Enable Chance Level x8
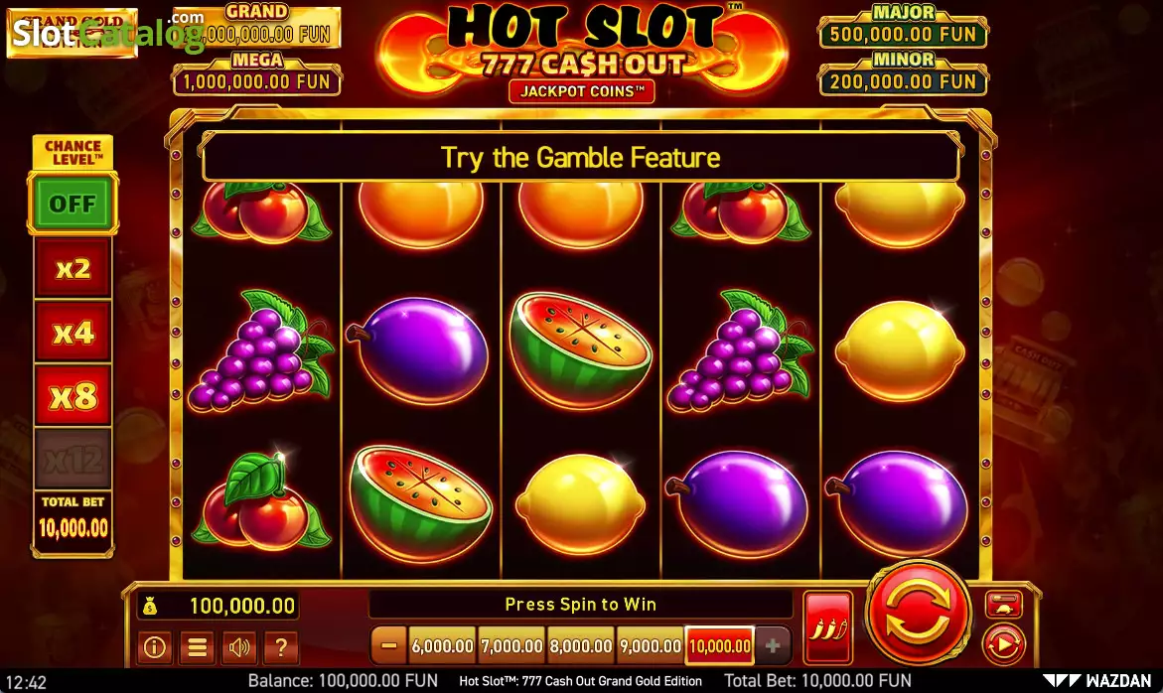The width and height of the screenshot is (1163, 693). pos(73,396)
